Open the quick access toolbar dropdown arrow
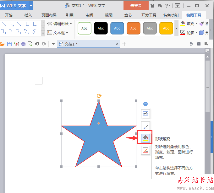 53,44
